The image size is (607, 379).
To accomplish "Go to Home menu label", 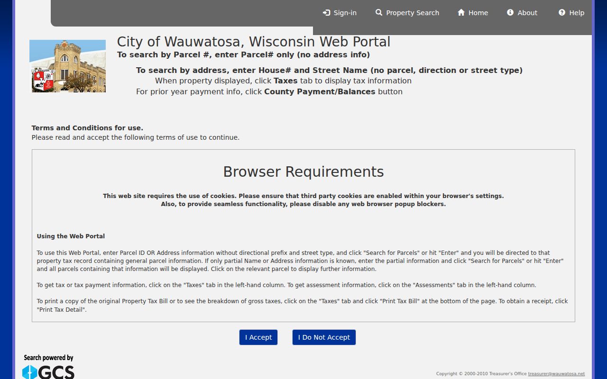I will pyautogui.click(x=478, y=13).
